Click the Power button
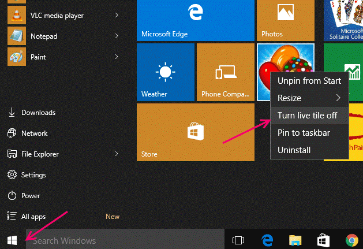Screen dimensions: 363x249 (x=24, y=196)
